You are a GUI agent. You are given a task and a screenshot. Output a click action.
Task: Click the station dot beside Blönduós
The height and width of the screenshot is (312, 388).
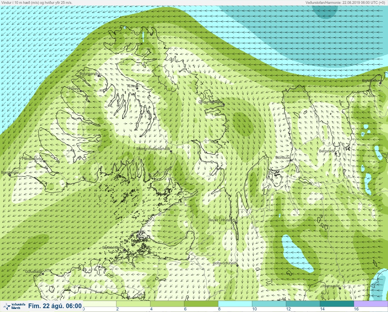point(291,160)
